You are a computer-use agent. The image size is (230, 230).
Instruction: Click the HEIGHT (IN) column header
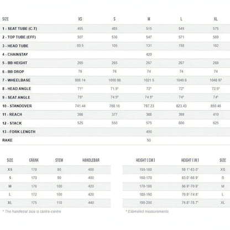click(x=190, y=160)
